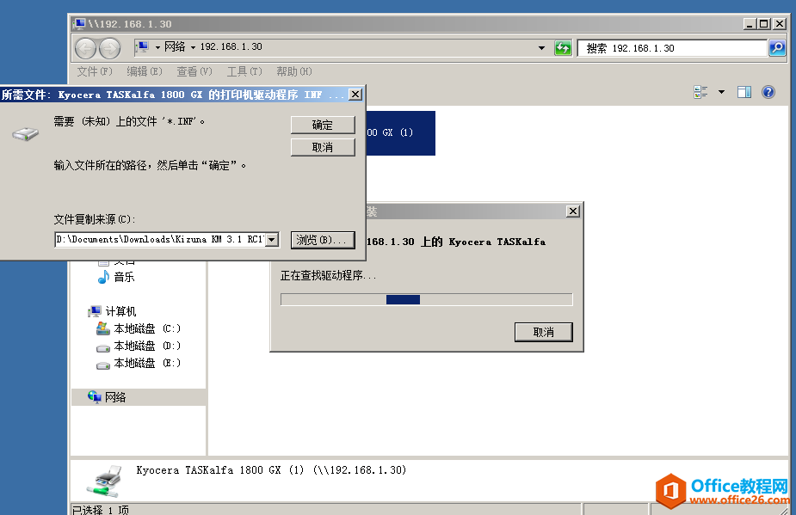Click the 计算机 monitor icon
The image size is (796, 515).
pyautogui.click(x=95, y=311)
